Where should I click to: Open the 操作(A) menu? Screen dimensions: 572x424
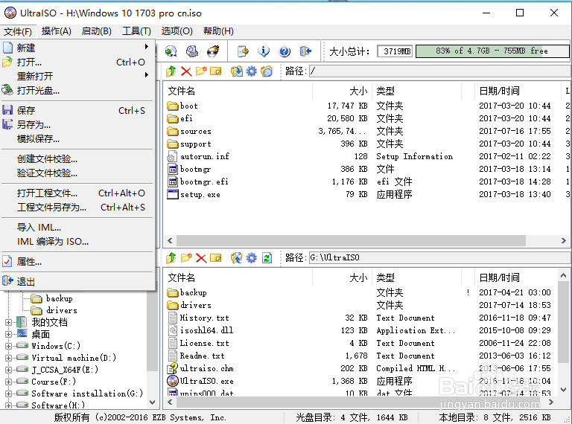pos(56,31)
